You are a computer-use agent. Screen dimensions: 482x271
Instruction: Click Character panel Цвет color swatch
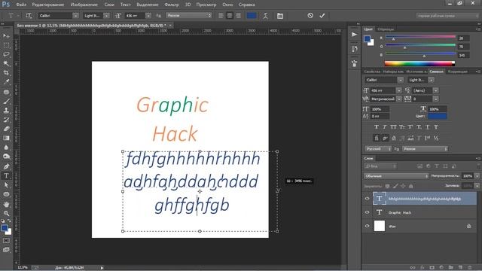(x=437, y=116)
